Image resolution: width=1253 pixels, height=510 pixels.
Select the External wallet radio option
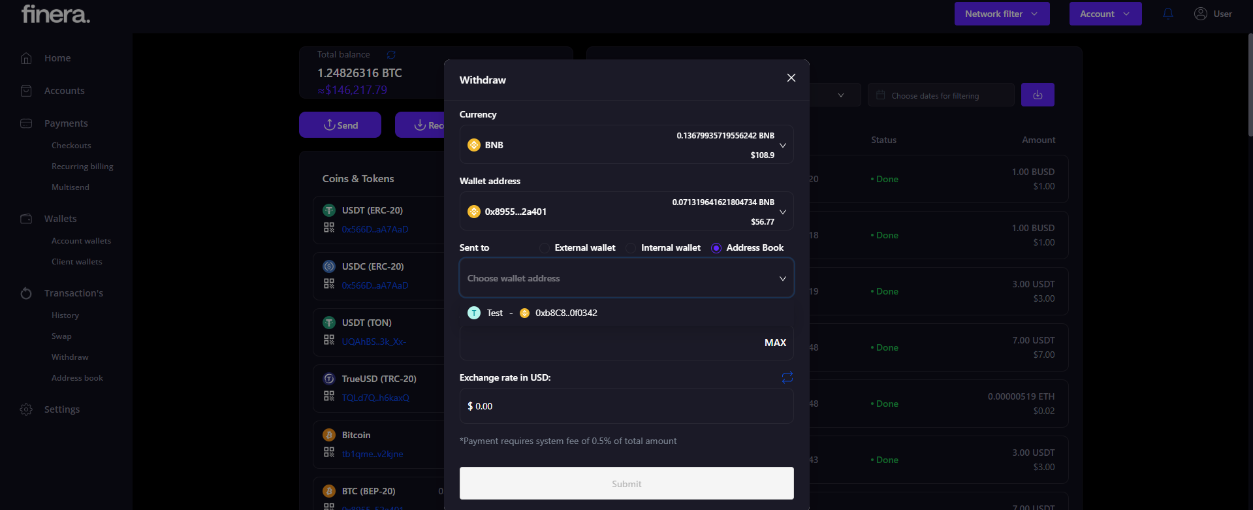pos(545,248)
